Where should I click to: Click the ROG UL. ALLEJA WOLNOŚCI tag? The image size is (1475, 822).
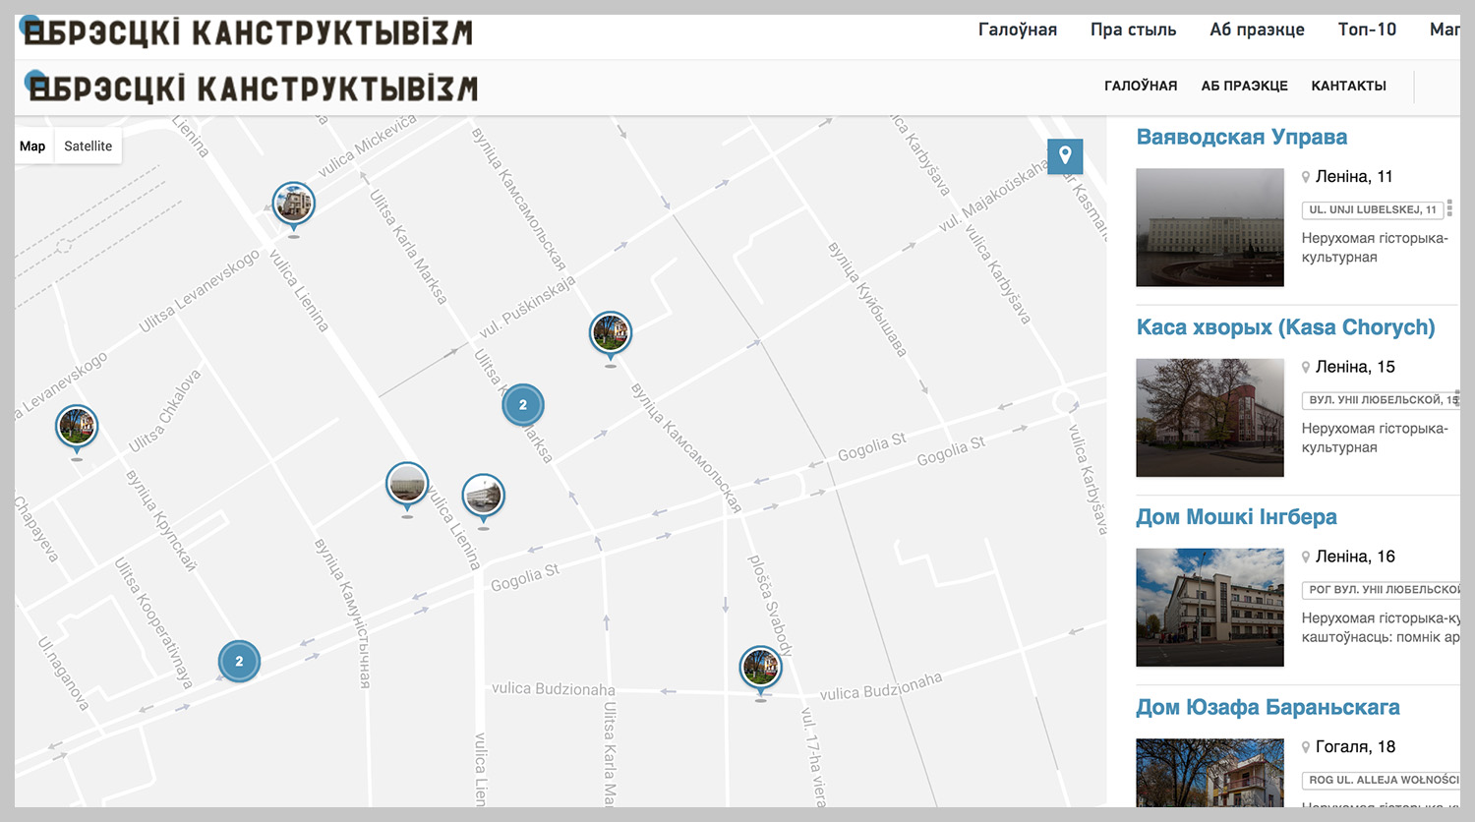coord(1381,780)
